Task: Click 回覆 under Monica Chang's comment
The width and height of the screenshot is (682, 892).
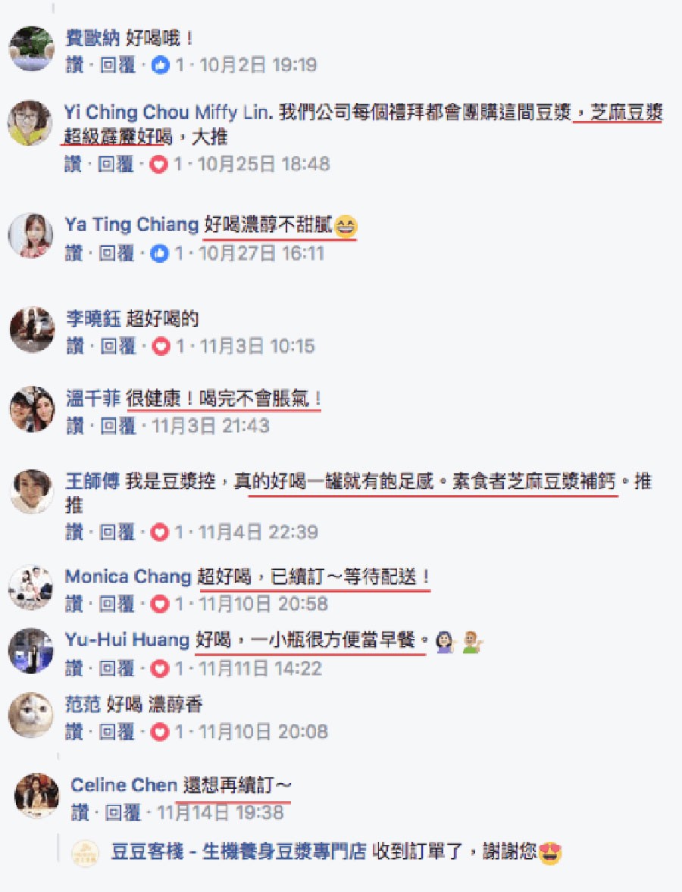Action: (x=117, y=604)
